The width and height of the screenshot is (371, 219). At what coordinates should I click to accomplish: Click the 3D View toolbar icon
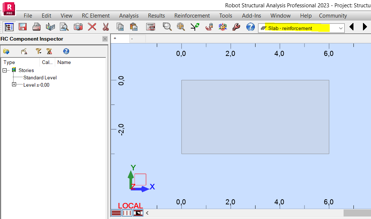pos(223,27)
